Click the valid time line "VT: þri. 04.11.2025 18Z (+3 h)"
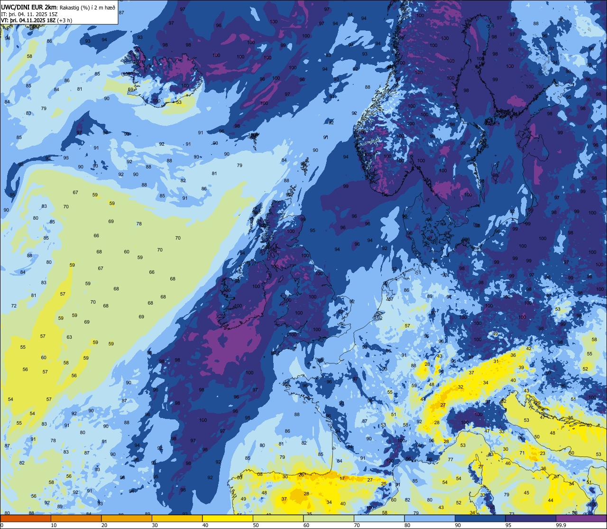Viewport: 607px width, 529px height. [x=37, y=20]
